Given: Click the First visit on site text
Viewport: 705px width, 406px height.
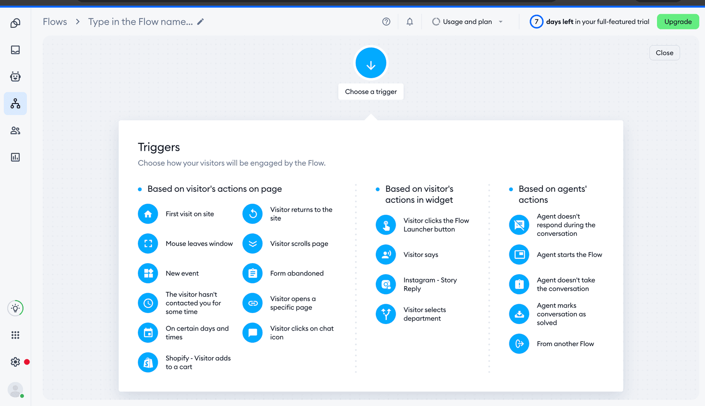Looking at the screenshot, I should coord(190,214).
